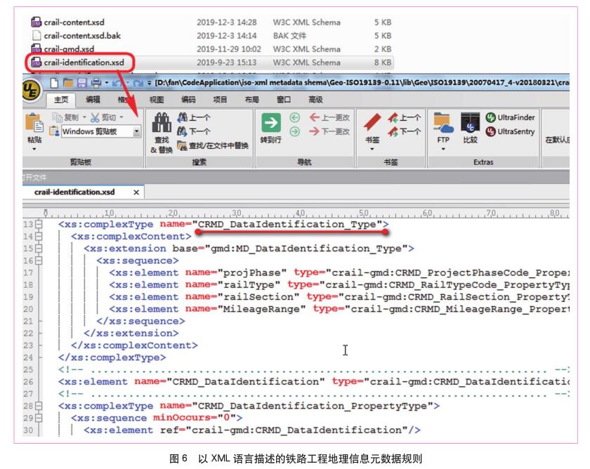Open the Layout (布局) ribbon tab
Viewport: 590px width, 469px height.
coord(251,100)
